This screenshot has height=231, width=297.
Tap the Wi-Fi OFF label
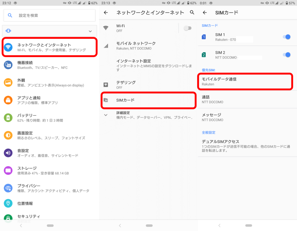click(119, 31)
